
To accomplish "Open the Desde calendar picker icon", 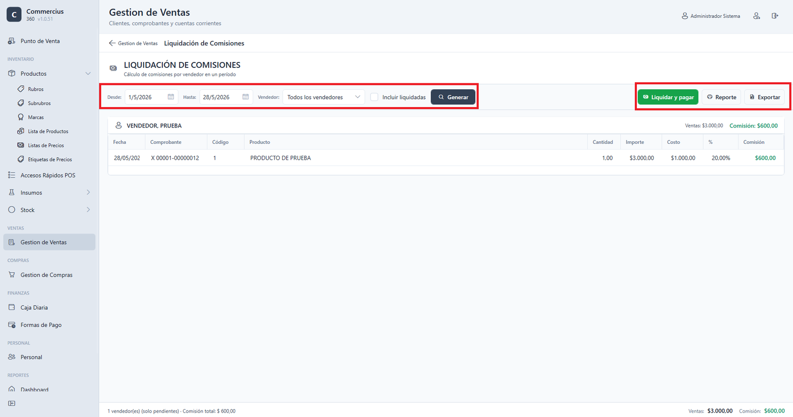I will [x=171, y=97].
